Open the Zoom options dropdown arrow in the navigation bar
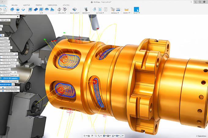The height and width of the screenshot is (138, 208). tap(101, 136)
